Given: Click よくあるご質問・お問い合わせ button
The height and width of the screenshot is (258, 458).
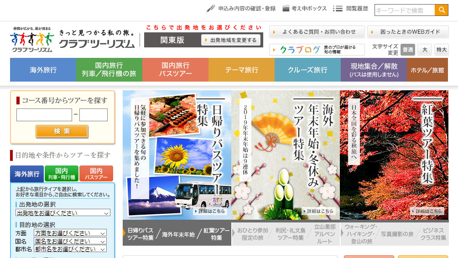Looking at the screenshot, I should click(317, 32).
